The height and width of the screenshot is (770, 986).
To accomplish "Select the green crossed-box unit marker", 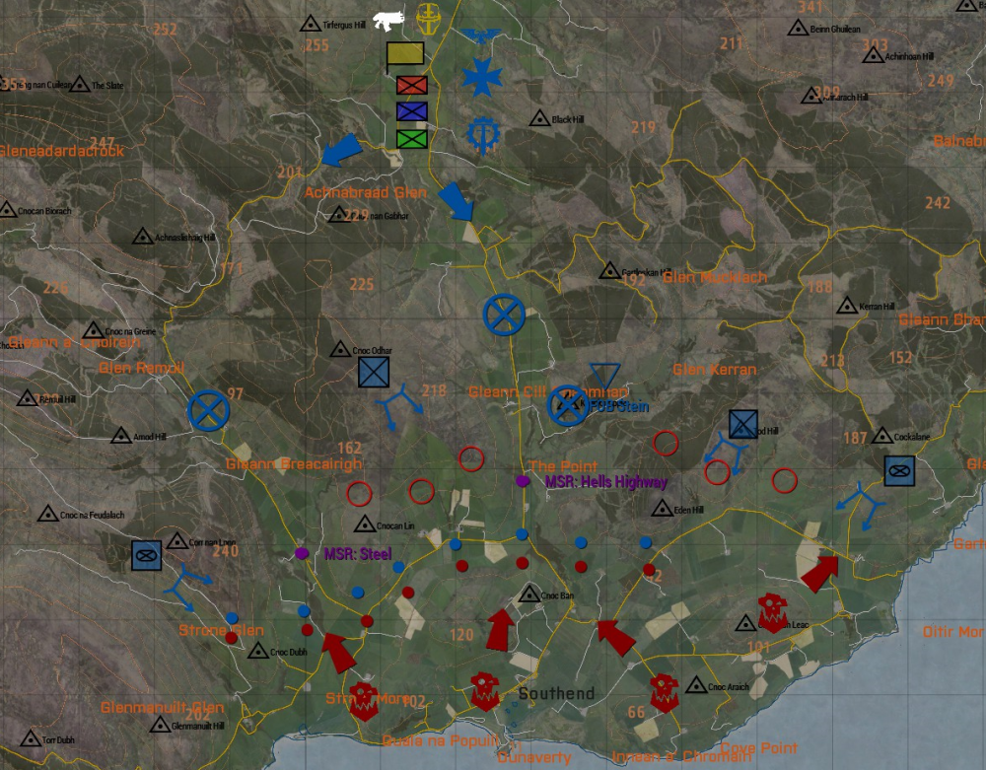I will [411, 139].
